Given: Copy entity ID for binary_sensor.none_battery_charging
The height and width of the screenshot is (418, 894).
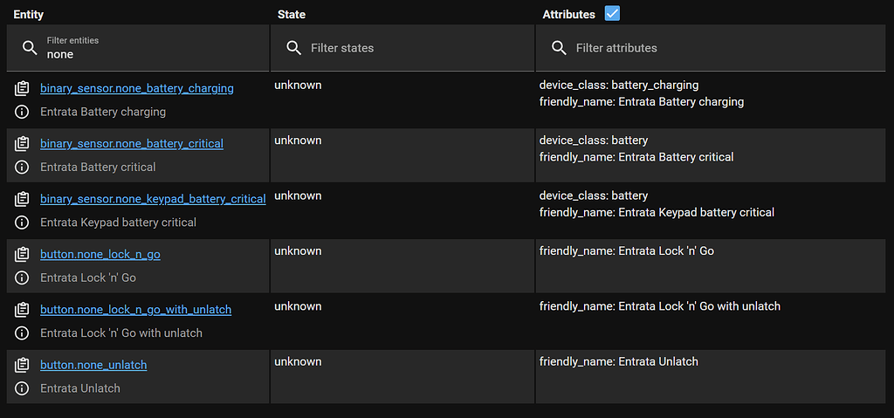Looking at the screenshot, I should pos(23,88).
